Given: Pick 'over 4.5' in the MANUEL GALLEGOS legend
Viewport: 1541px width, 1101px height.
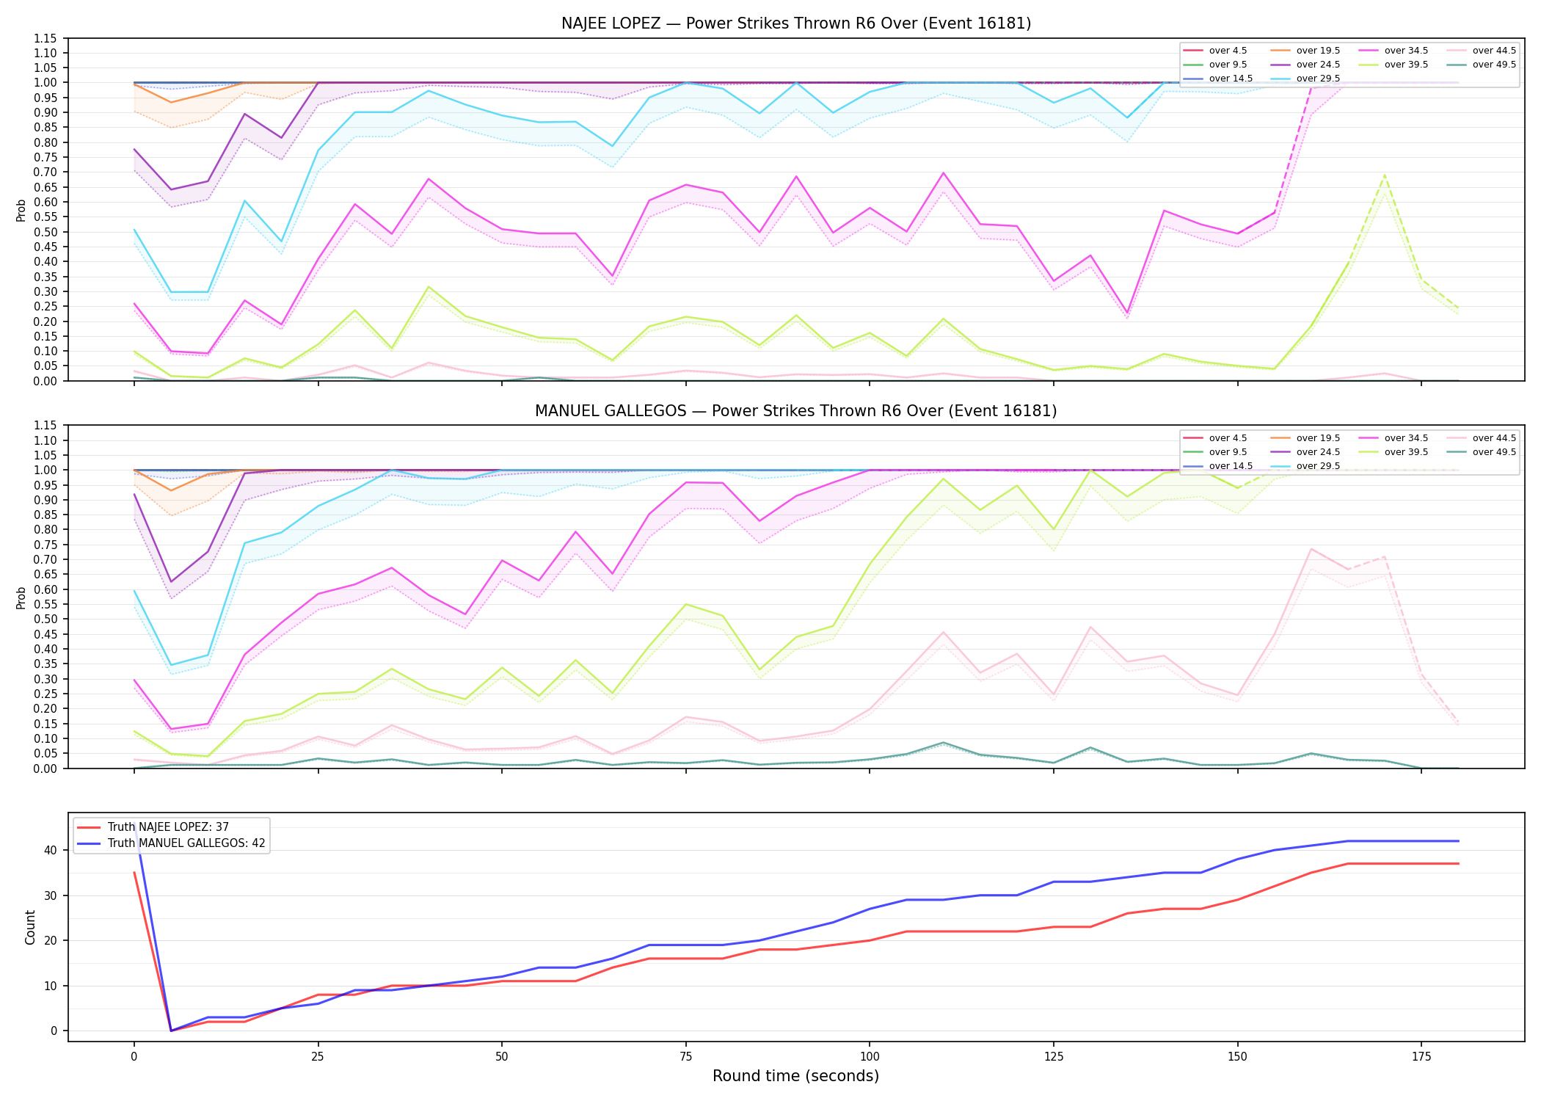Looking at the screenshot, I should click(1215, 438).
